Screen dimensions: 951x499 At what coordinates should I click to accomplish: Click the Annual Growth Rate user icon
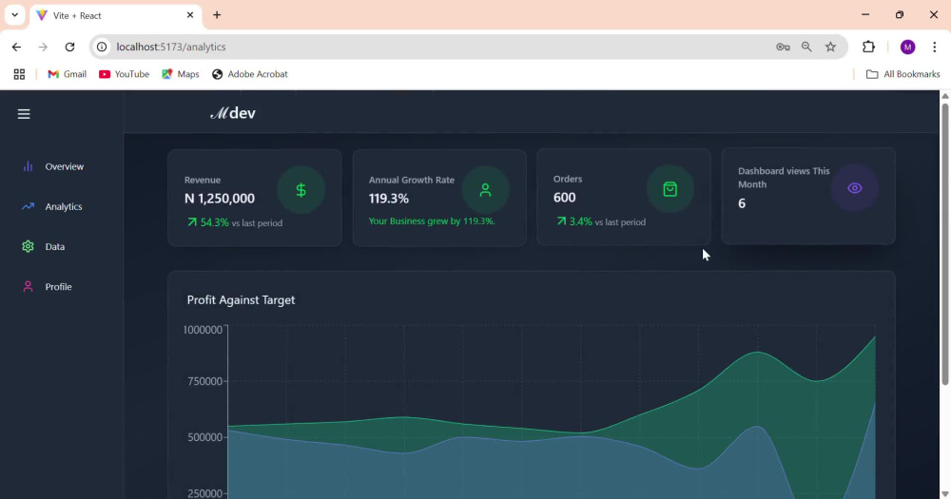click(x=485, y=190)
